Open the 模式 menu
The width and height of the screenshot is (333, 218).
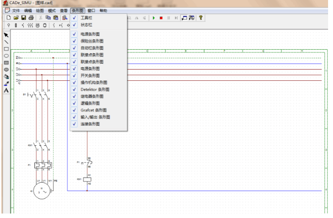click(52, 10)
